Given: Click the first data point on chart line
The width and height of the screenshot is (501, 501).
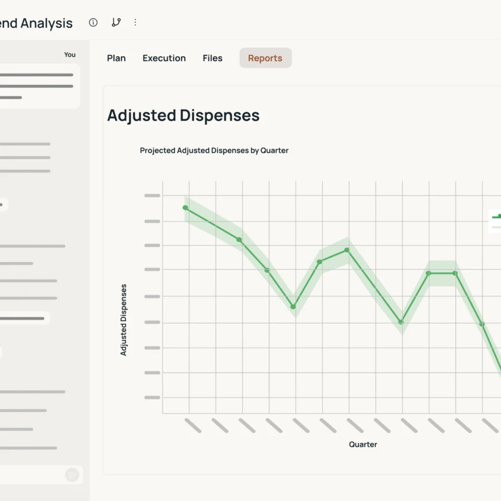Looking at the screenshot, I should pyautogui.click(x=185, y=208).
